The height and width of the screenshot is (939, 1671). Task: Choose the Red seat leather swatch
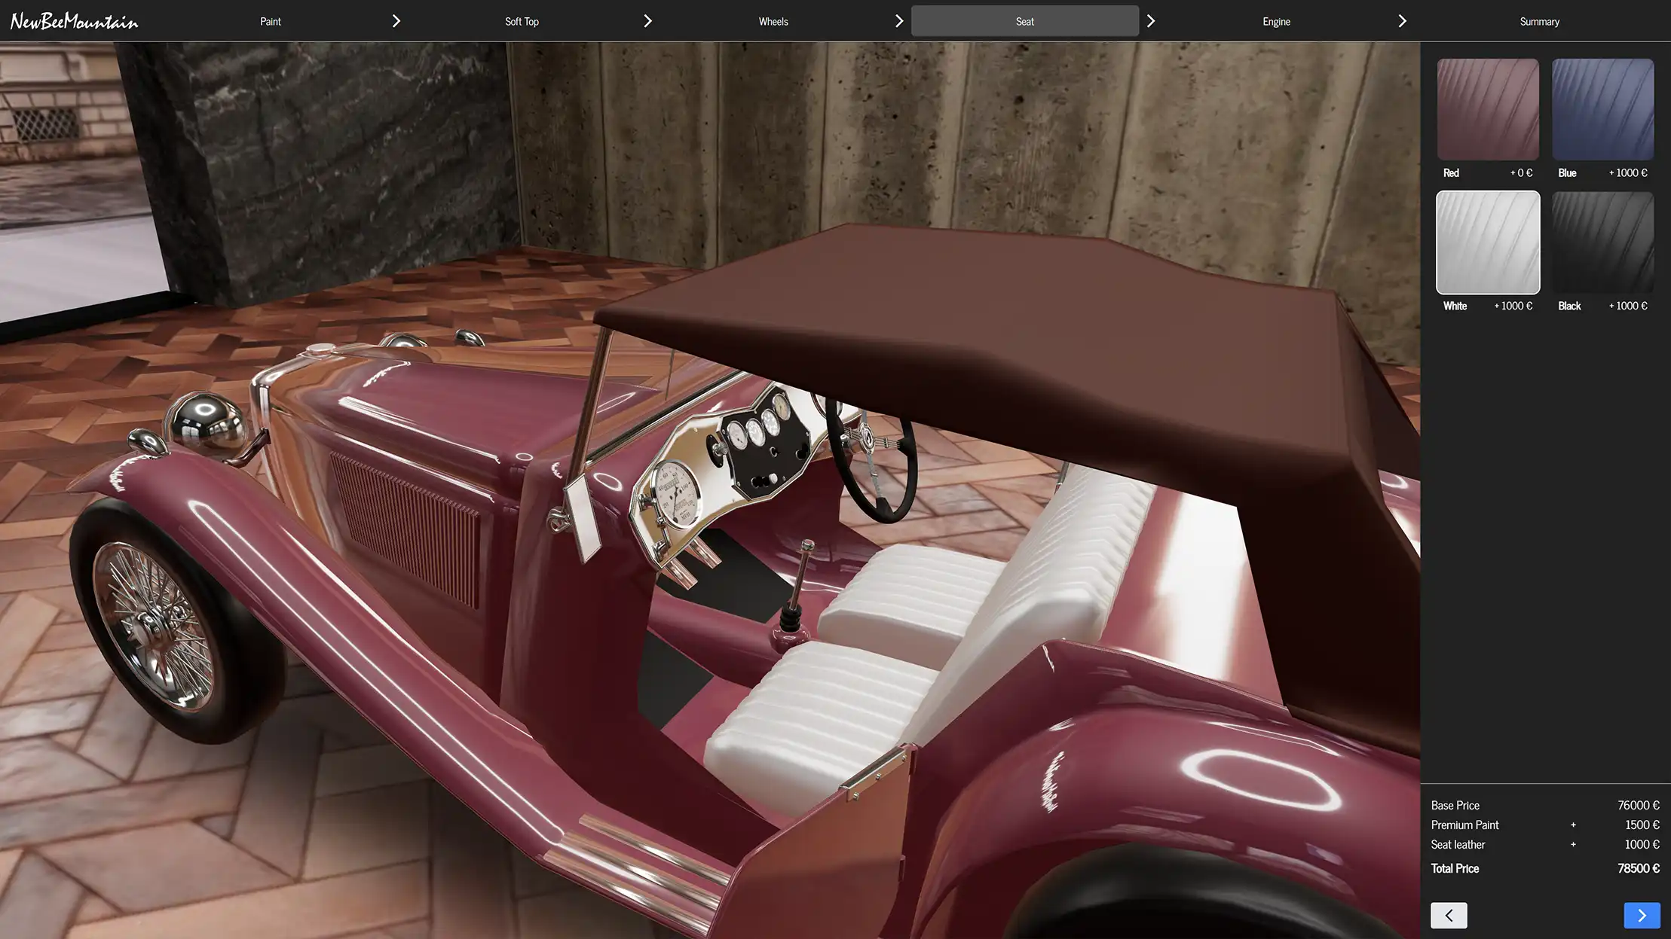pos(1488,109)
